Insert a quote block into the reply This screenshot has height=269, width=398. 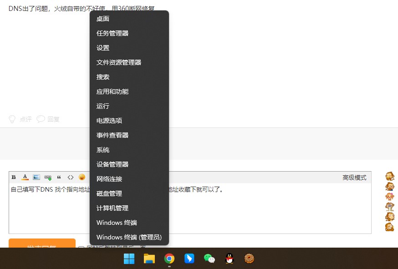click(59, 177)
